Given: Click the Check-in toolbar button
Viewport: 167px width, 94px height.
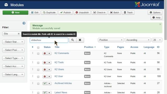Looking at the screenshot, I should (99, 13).
